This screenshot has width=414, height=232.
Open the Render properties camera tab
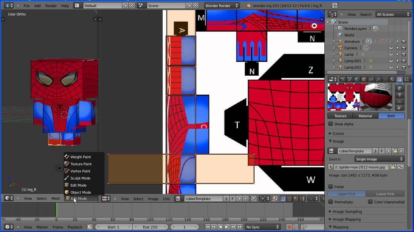point(343,79)
